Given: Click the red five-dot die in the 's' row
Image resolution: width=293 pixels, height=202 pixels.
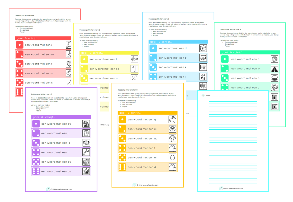Looking at the screenshot, I should pos(20,83).
